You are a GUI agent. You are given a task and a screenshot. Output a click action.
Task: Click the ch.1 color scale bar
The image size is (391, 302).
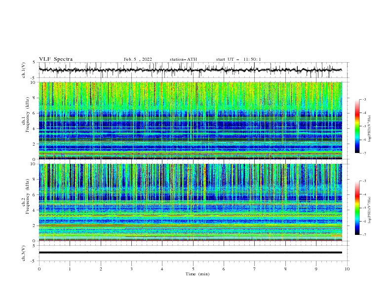357,126
